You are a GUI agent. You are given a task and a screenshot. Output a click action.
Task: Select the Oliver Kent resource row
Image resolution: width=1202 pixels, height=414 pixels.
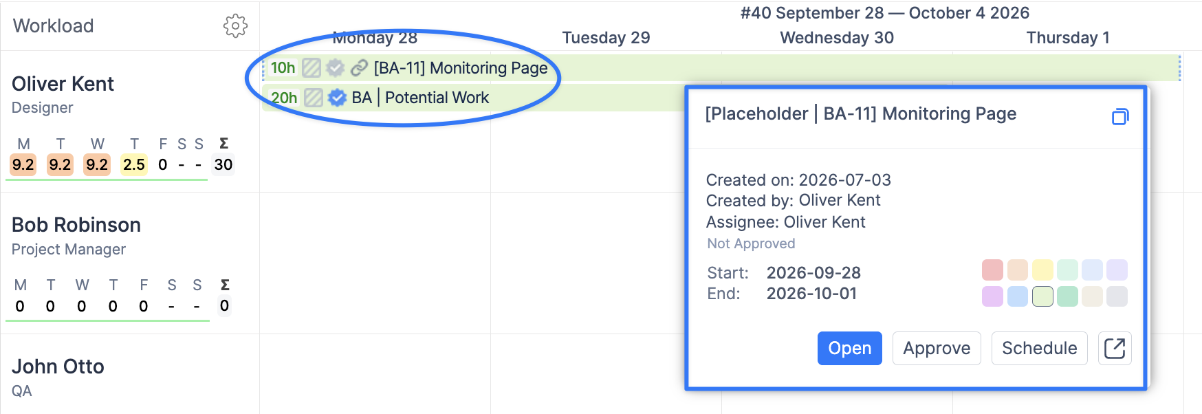130,122
